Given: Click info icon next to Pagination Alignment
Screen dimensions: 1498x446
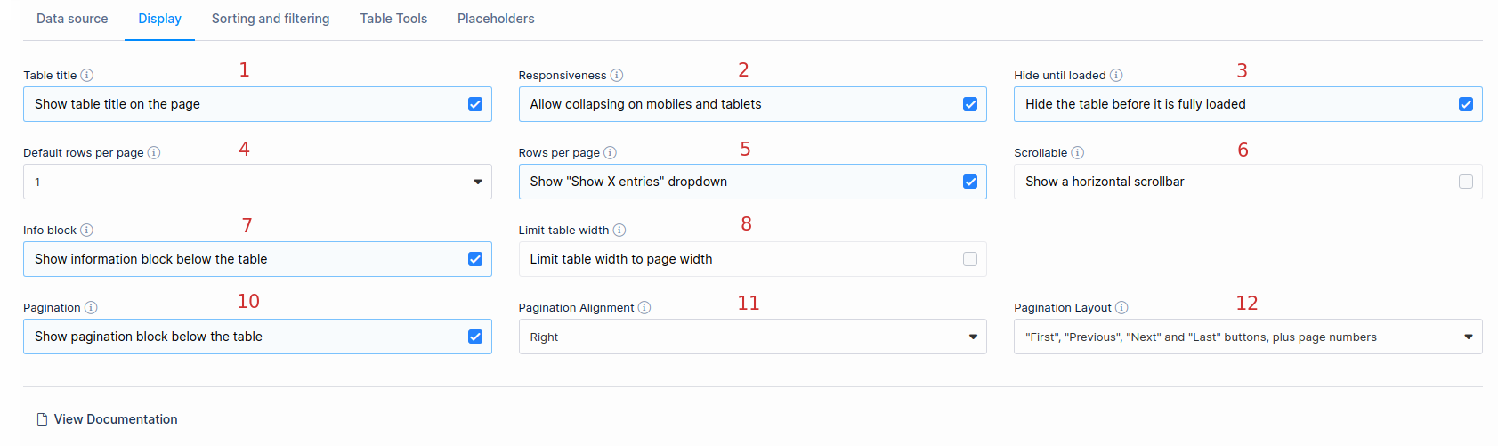Looking at the screenshot, I should click(x=644, y=308).
